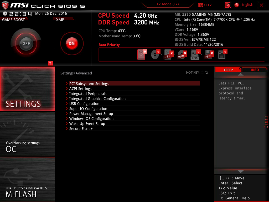Select the SETTINGS tile
269x202 pixels.
(27, 89)
